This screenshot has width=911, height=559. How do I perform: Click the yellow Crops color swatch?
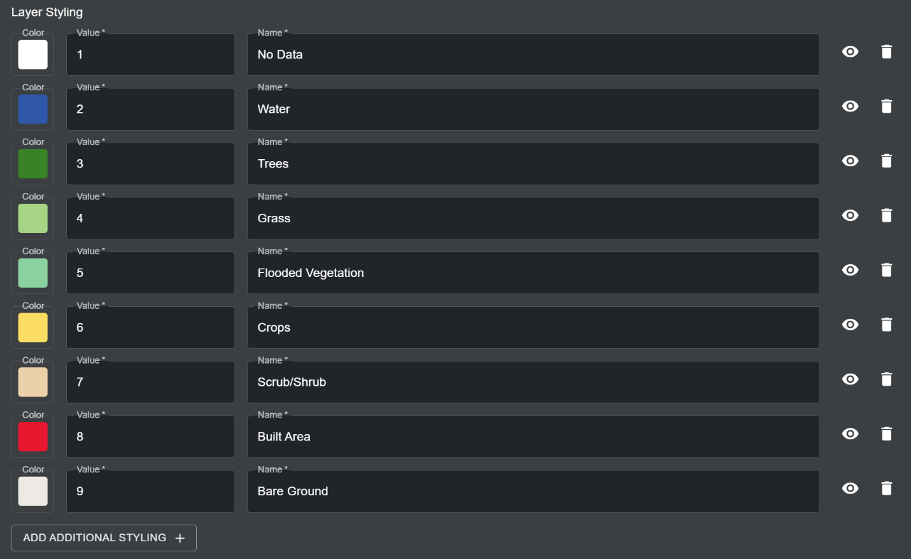click(x=33, y=328)
